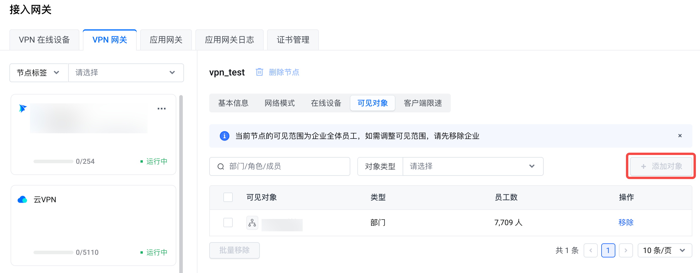
Task: Click the department org icon in table row
Action: click(252, 223)
